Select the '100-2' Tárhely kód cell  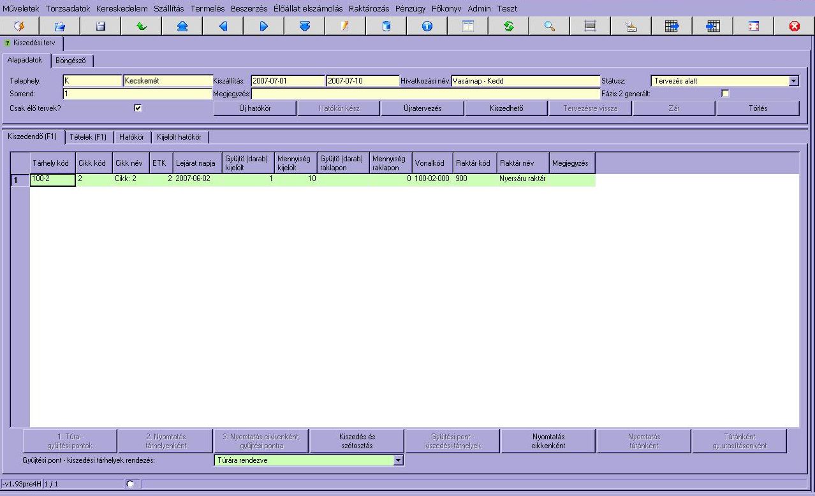(53, 180)
